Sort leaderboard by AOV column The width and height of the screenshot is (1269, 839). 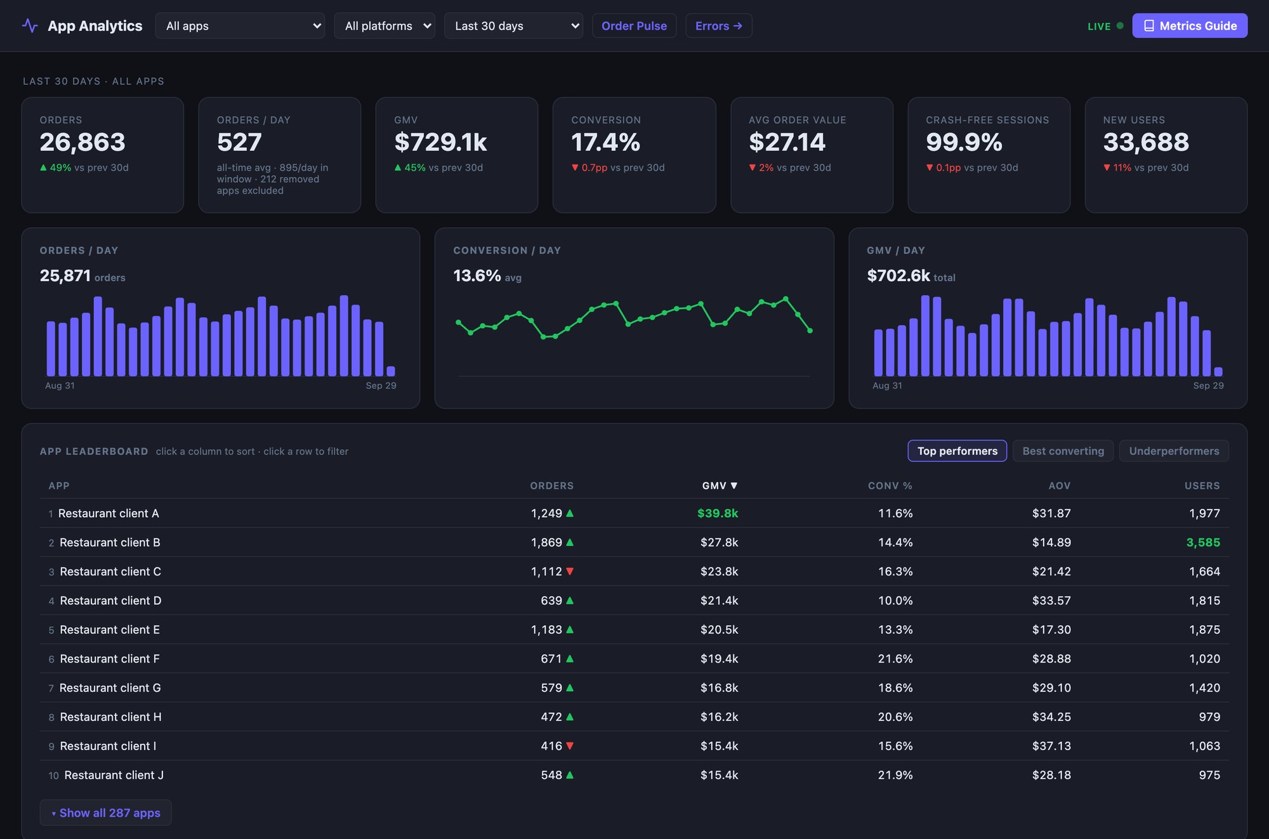[1059, 486]
